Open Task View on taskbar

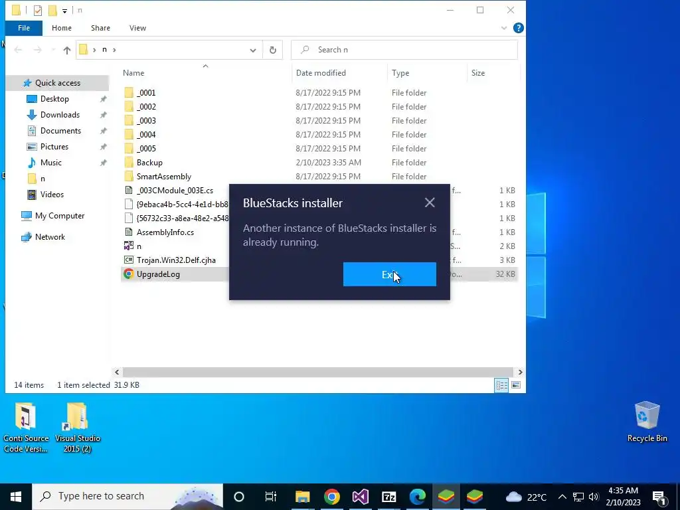tap(271, 497)
